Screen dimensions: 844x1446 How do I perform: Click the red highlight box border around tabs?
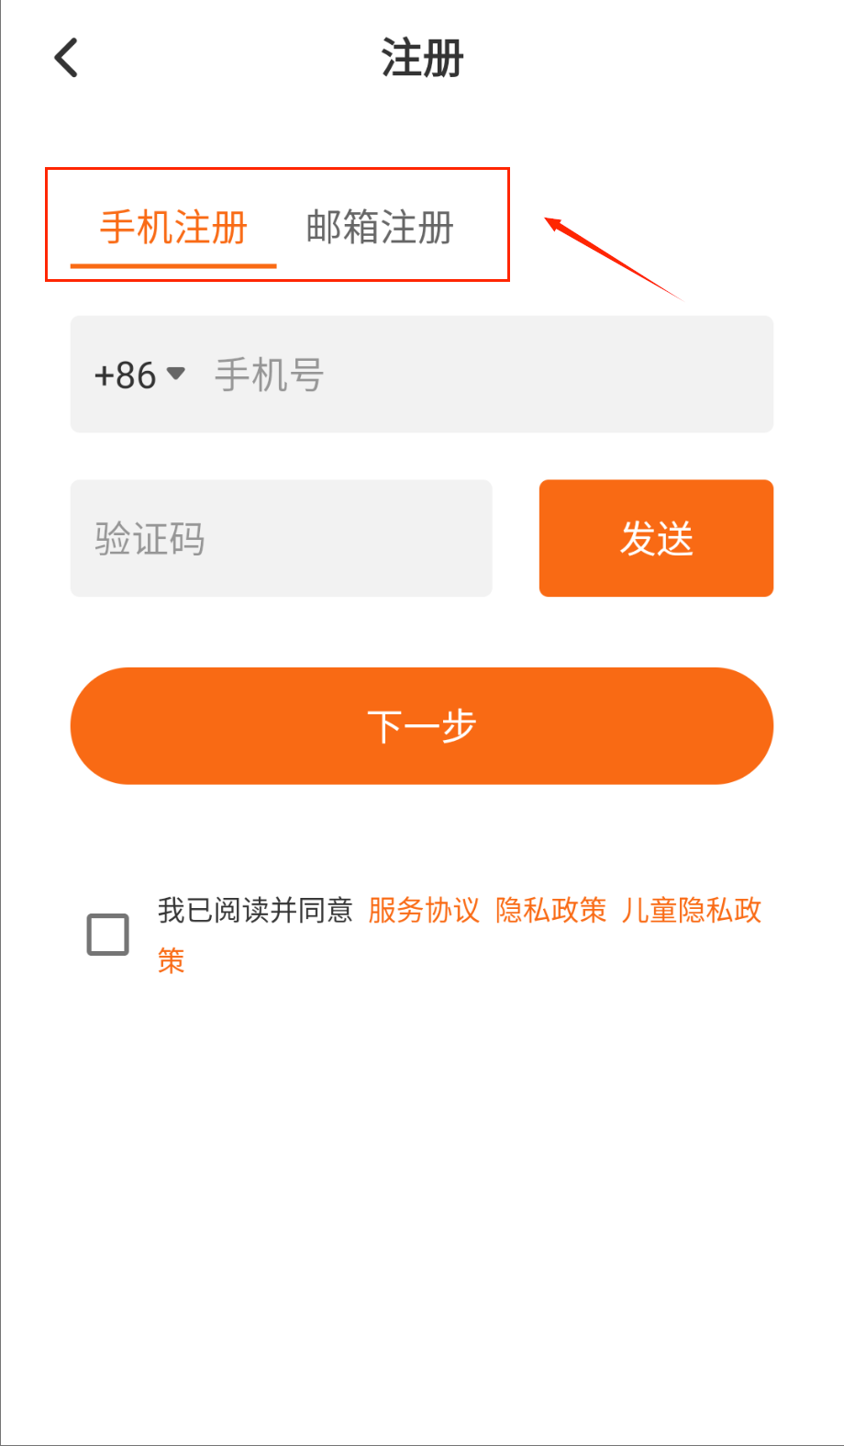(x=277, y=169)
